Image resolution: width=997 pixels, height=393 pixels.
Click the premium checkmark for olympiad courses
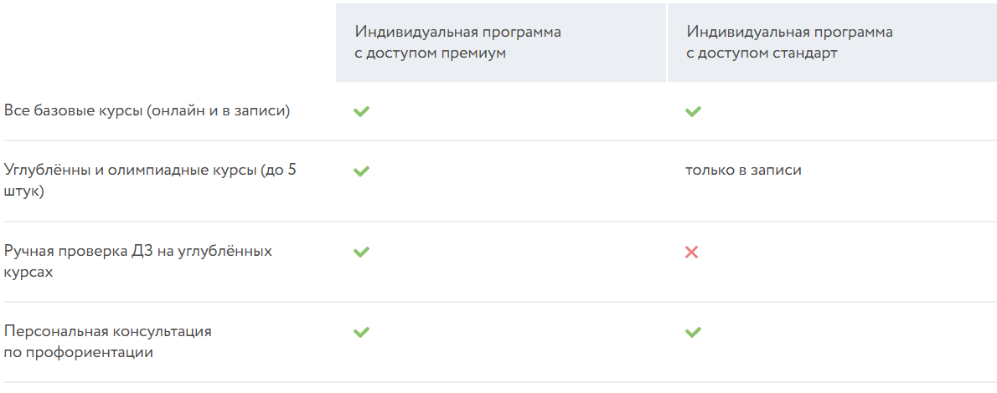361,171
